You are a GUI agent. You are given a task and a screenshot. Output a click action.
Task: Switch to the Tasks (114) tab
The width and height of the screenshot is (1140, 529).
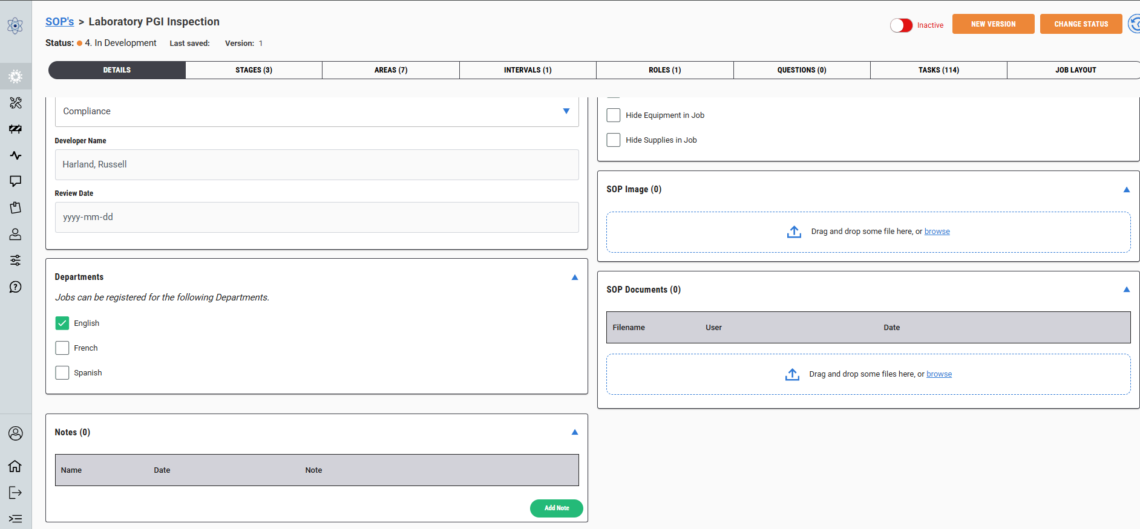[939, 70]
